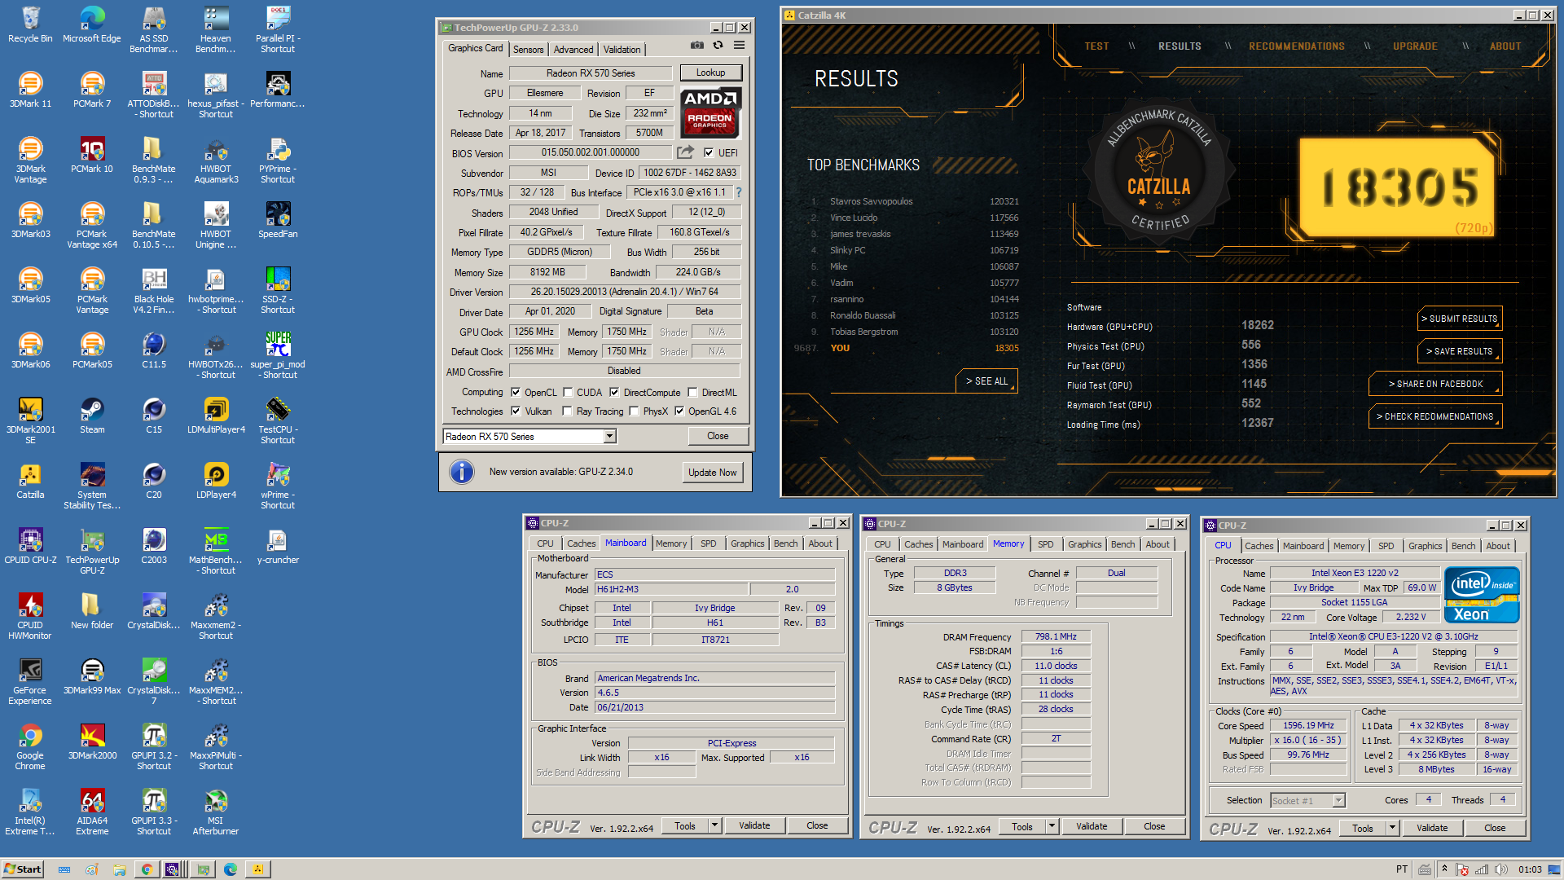This screenshot has width=1564, height=880.
Task: Toggle the DirectML checkbox
Action: (x=692, y=392)
